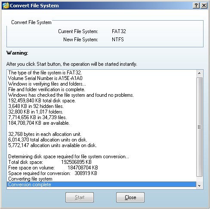The height and width of the screenshot is (209, 210).
Task: Click the NTFS new file system value
Action: [118, 40]
